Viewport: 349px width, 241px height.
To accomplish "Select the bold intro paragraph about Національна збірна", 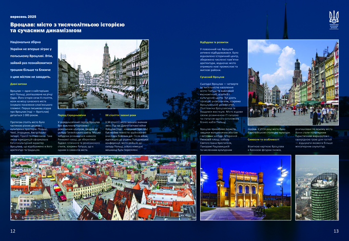I will (31, 58).
